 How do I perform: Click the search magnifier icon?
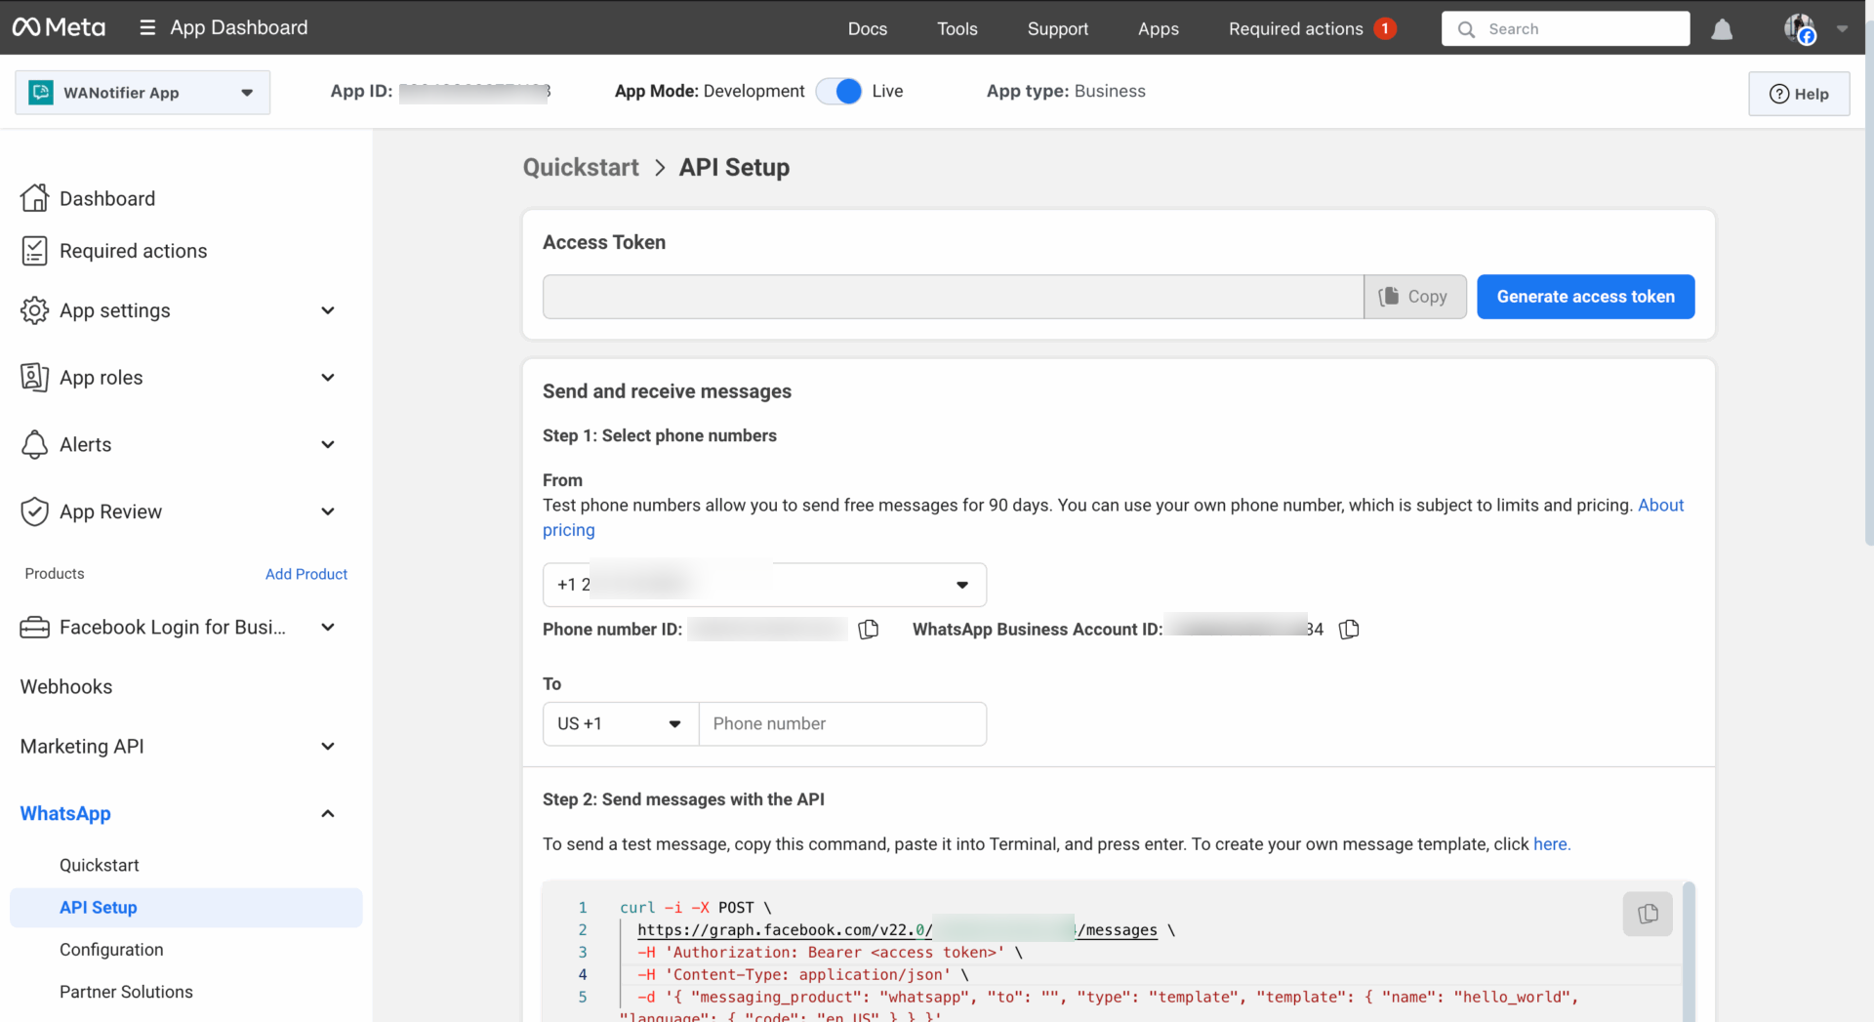(x=1466, y=29)
